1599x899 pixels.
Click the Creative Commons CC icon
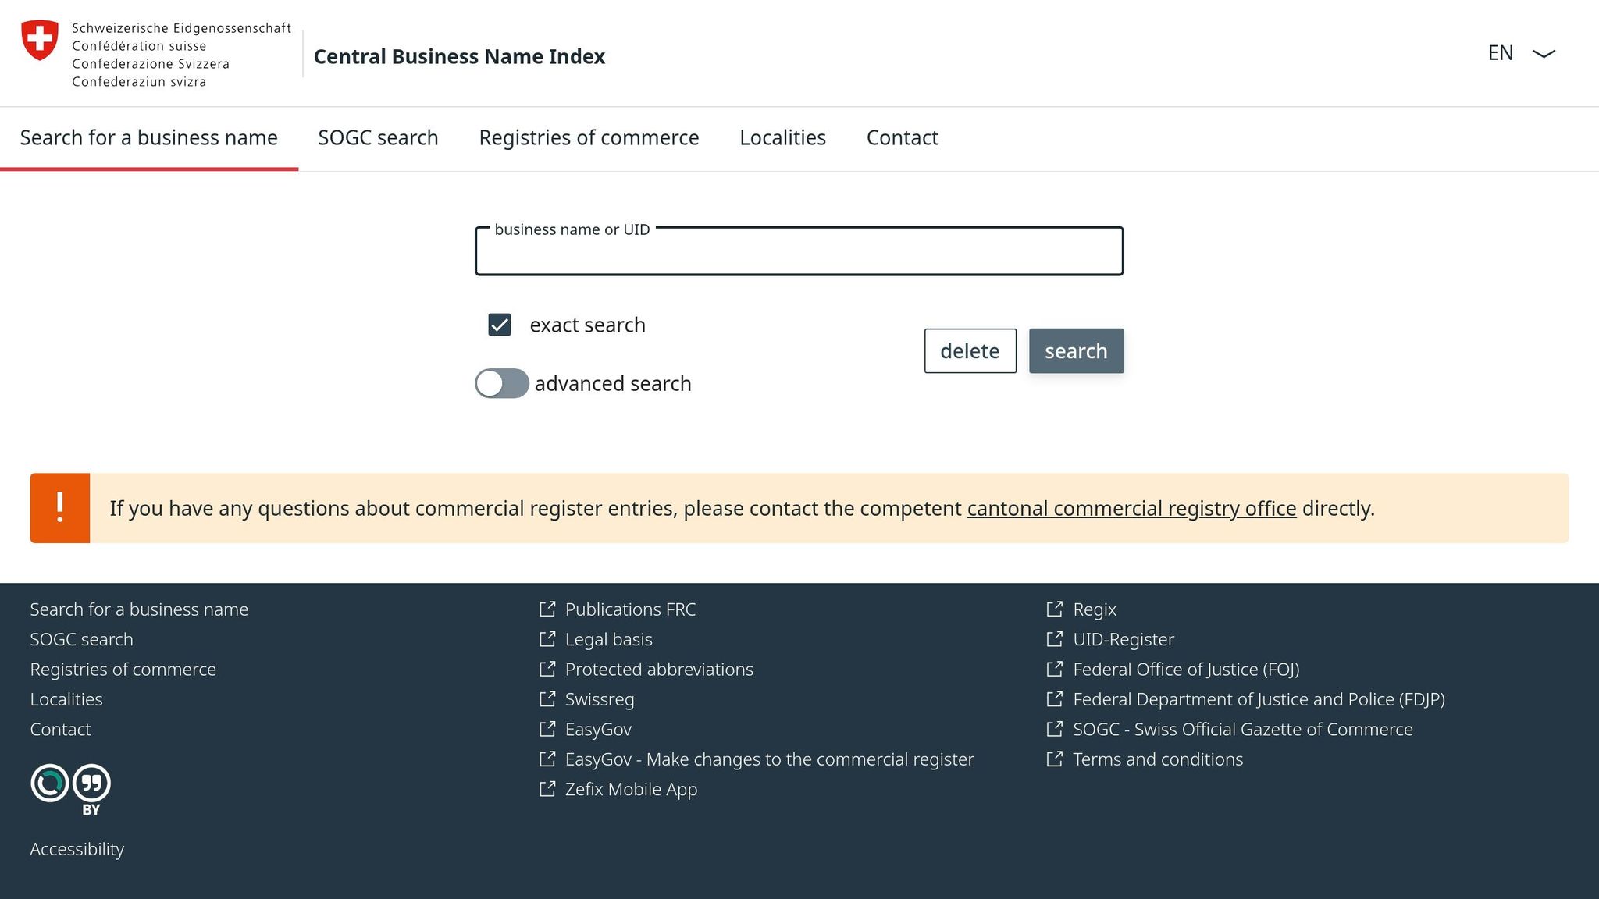tap(50, 783)
